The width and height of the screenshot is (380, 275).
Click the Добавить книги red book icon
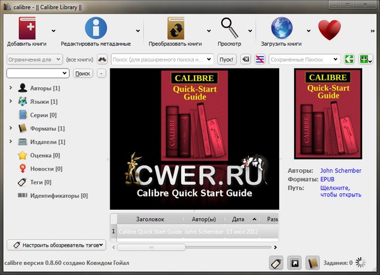pos(27,28)
